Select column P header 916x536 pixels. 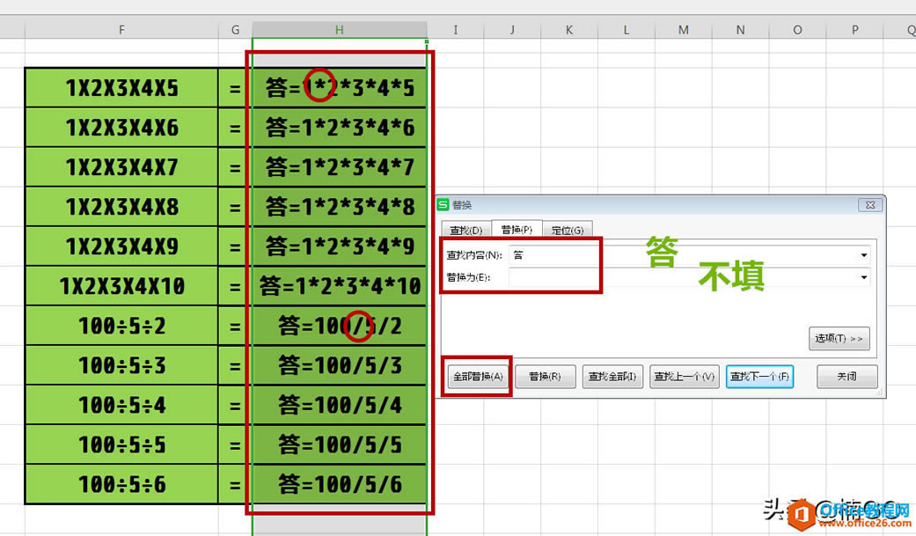point(854,30)
